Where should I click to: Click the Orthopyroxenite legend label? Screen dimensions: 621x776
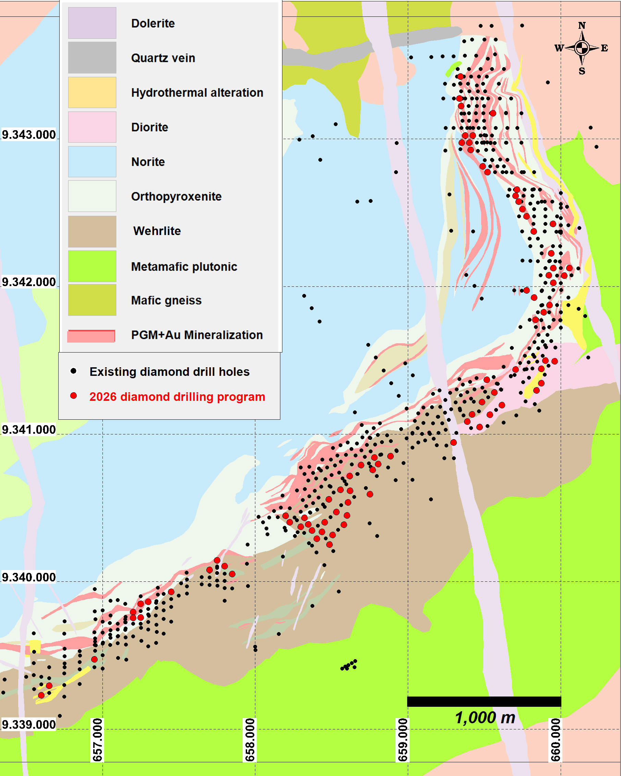tap(176, 197)
